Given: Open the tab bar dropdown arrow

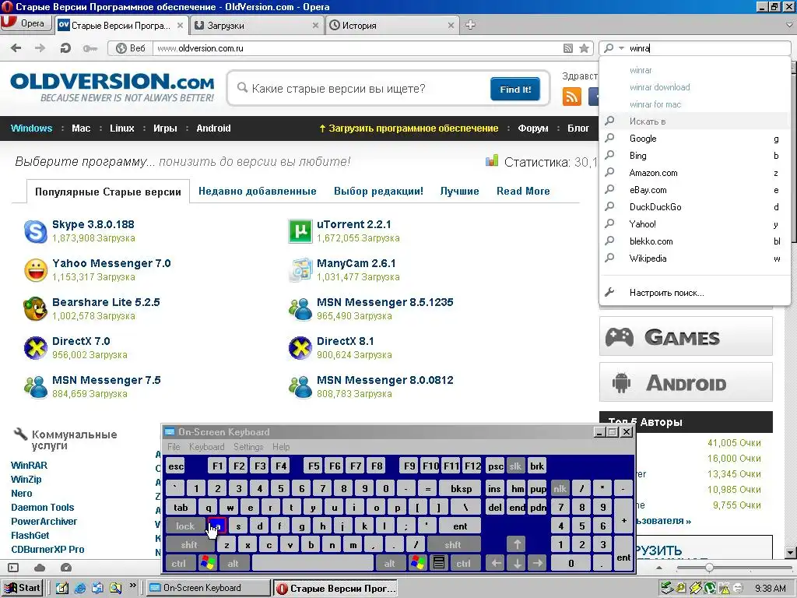Looking at the screenshot, I should point(789,24).
